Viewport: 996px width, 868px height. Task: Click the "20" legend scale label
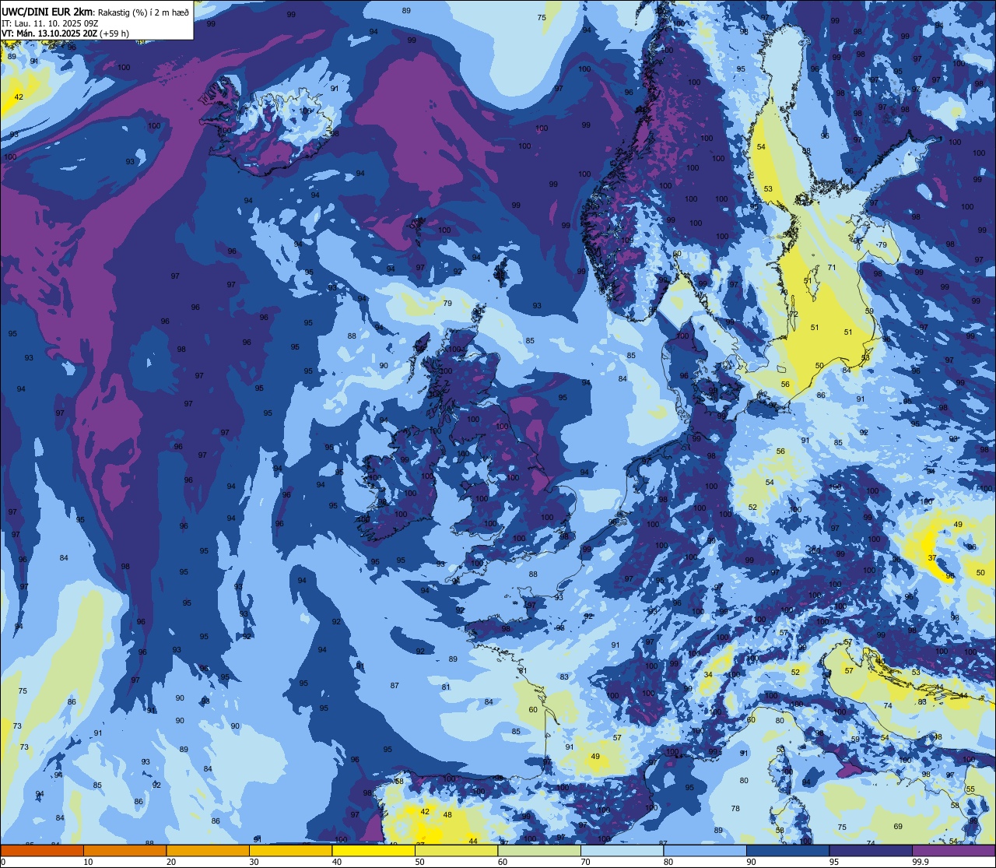tap(171, 862)
